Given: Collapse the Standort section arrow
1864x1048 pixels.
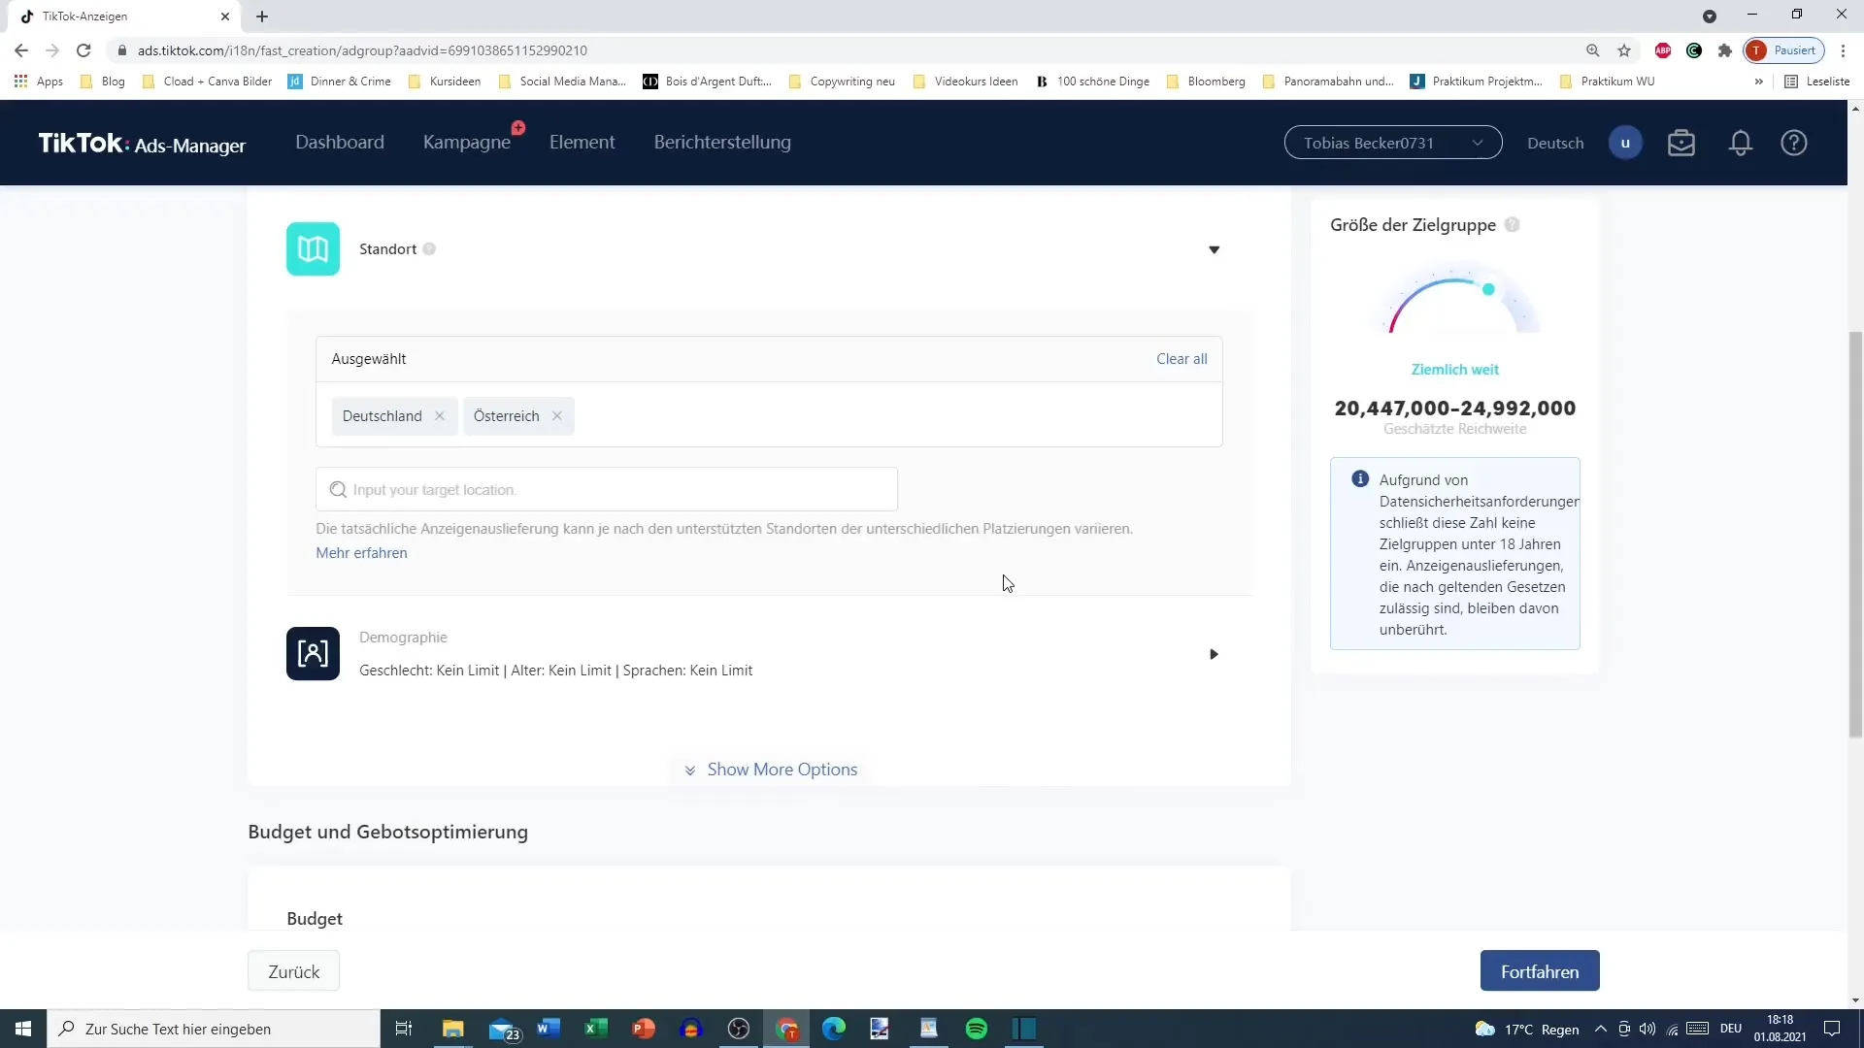Looking at the screenshot, I should tap(1214, 250).
